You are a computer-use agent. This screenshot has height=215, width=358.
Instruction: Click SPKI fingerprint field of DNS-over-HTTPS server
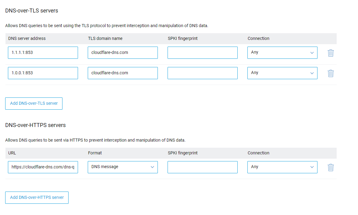(203, 167)
